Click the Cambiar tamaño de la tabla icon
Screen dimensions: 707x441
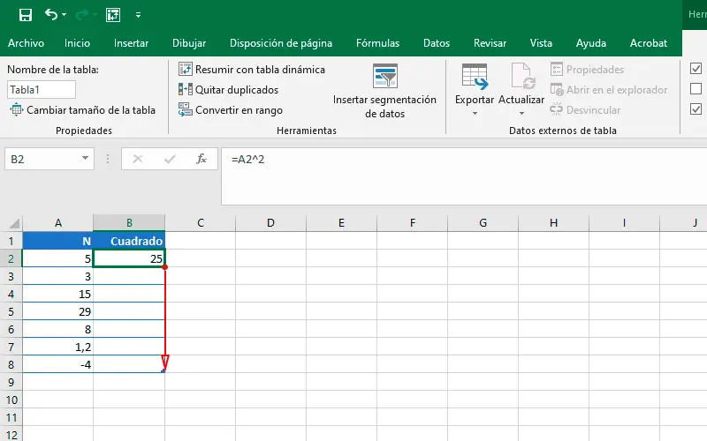(17, 110)
